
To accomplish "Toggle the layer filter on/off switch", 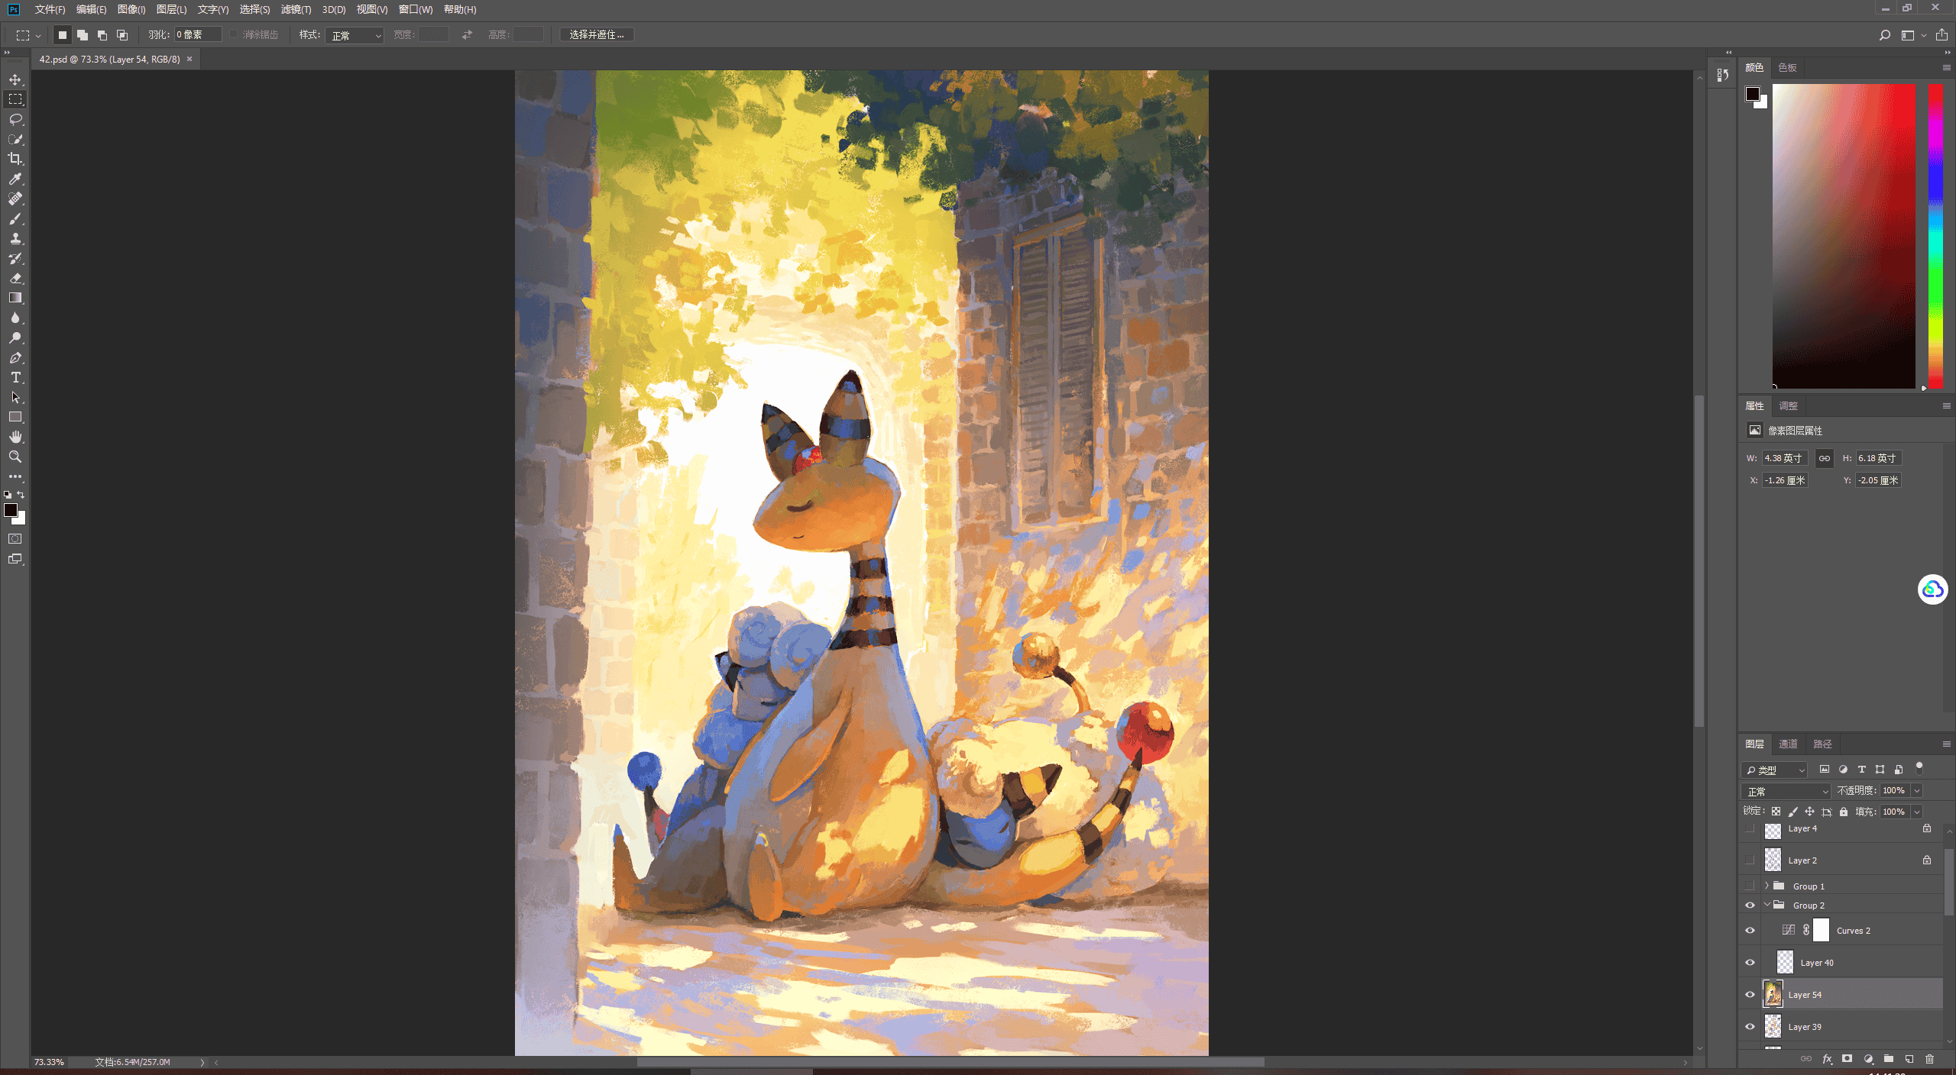I will click(1919, 769).
